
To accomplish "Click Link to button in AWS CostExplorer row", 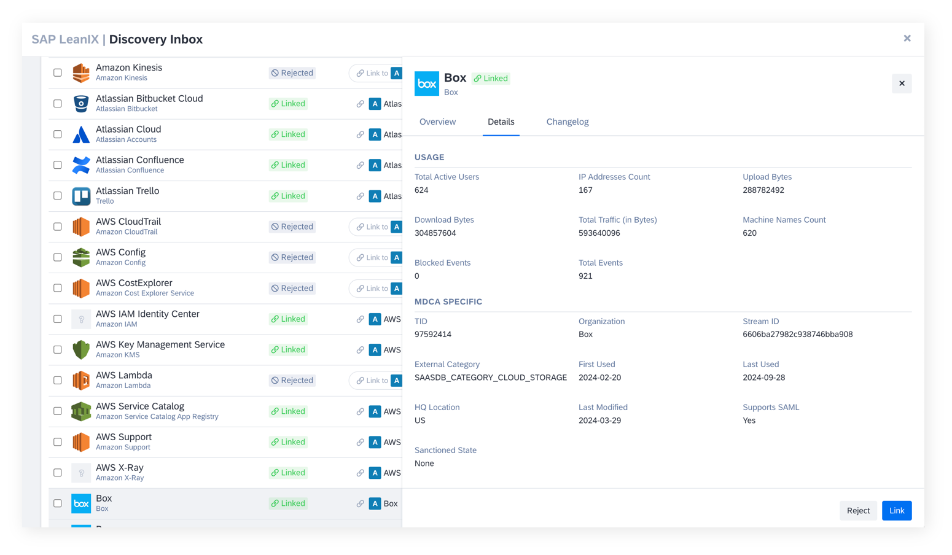I will tap(375, 288).
